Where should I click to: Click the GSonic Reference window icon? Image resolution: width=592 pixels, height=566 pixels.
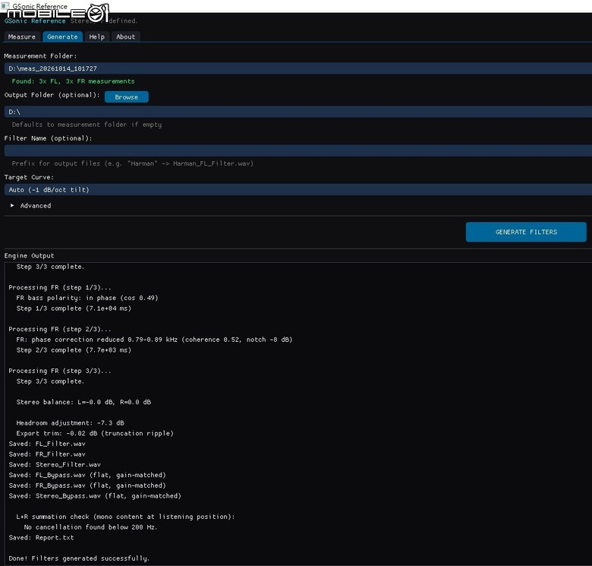click(x=5, y=5)
